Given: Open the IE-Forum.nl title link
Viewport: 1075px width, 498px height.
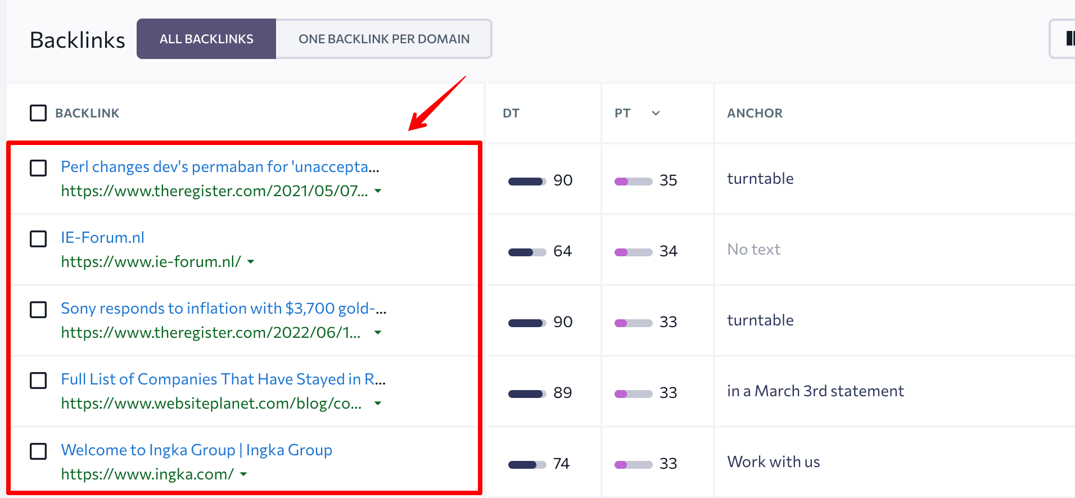Looking at the screenshot, I should 102,238.
